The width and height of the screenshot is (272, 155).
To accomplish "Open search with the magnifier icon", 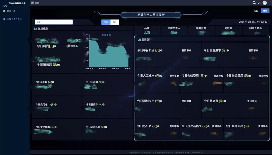I will click(x=254, y=3).
